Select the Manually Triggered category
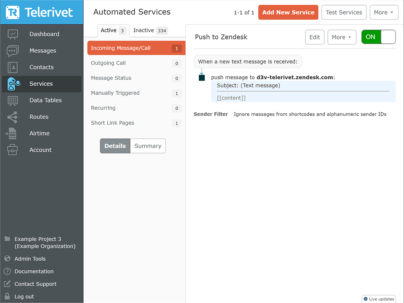 (x=115, y=93)
